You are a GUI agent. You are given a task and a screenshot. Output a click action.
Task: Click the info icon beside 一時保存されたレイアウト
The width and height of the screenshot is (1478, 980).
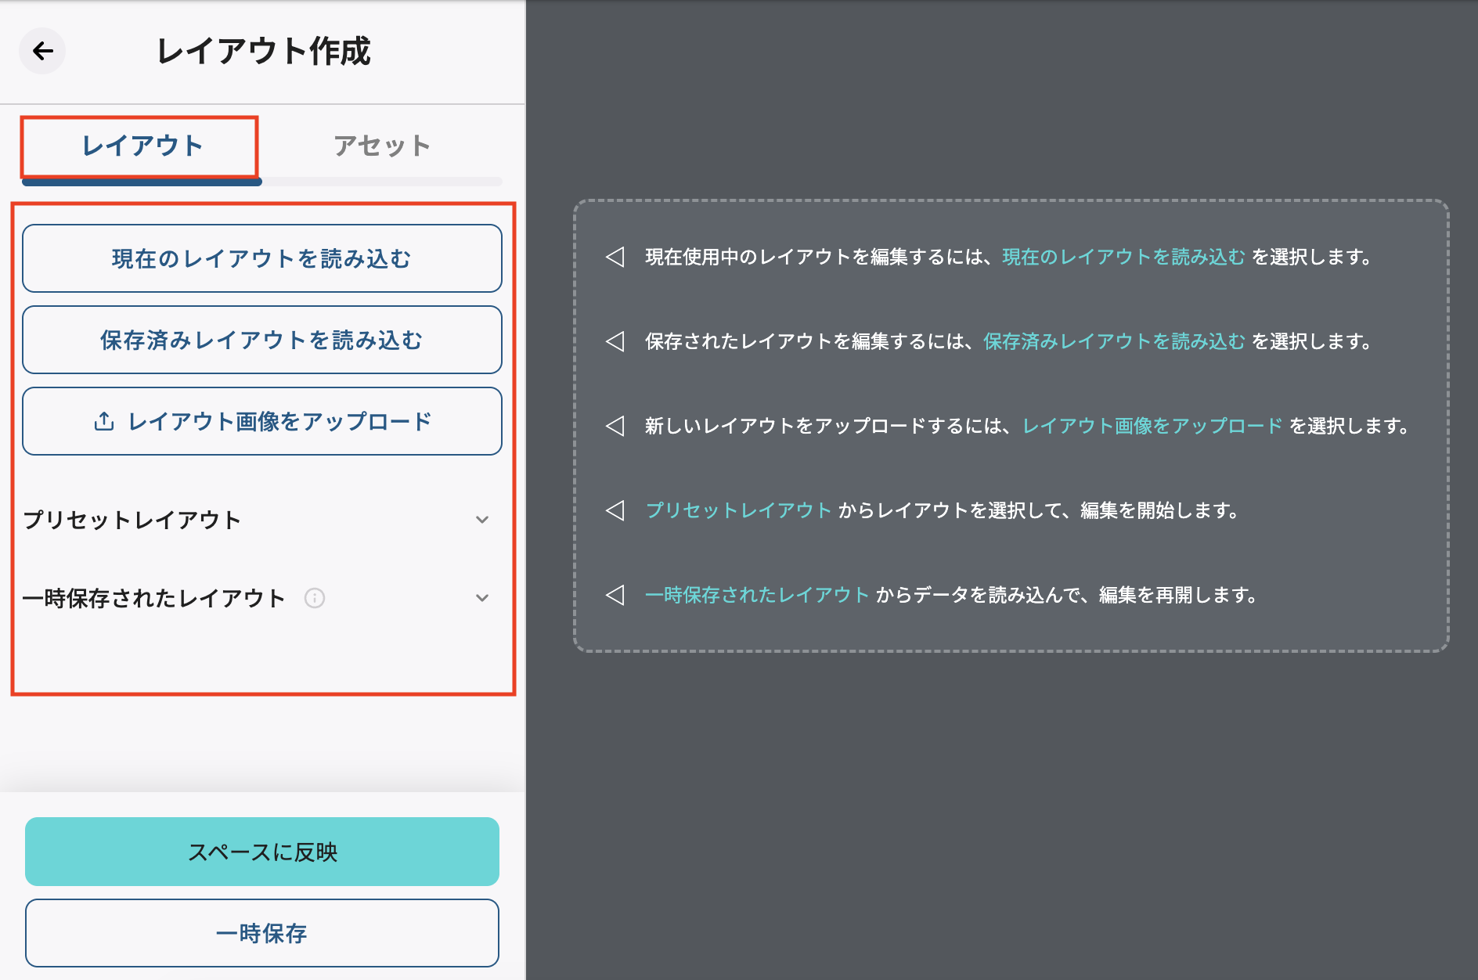315,598
